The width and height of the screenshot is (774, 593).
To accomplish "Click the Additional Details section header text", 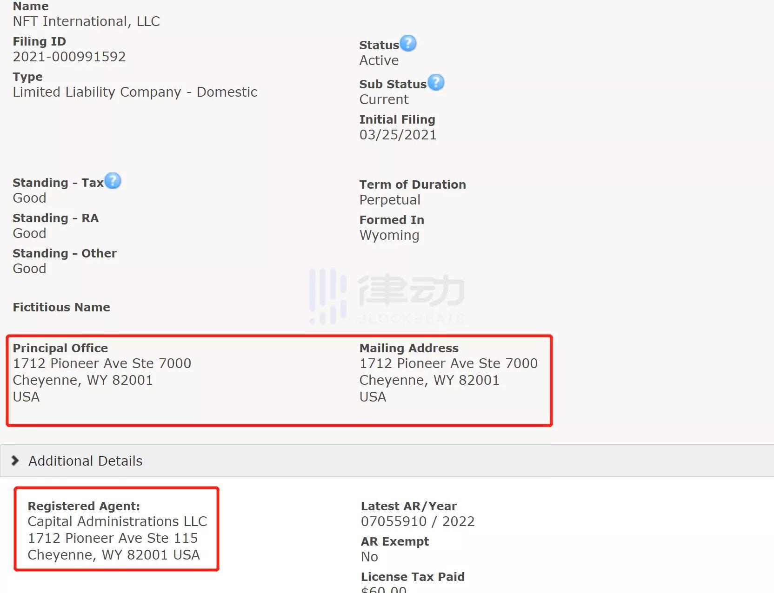I will (x=86, y=461).
